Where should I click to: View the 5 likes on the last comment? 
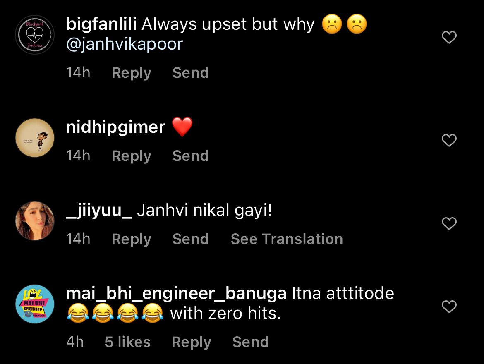[127, 342]
